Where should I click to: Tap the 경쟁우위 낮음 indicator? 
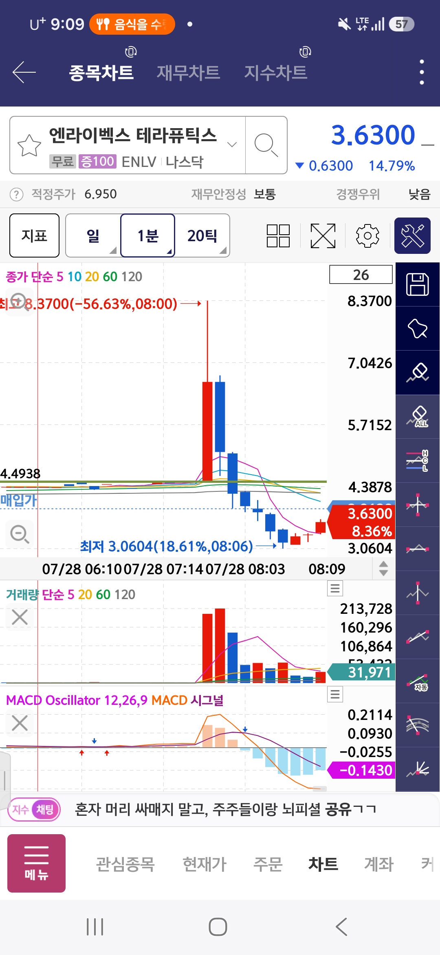(x=383, y=194)
